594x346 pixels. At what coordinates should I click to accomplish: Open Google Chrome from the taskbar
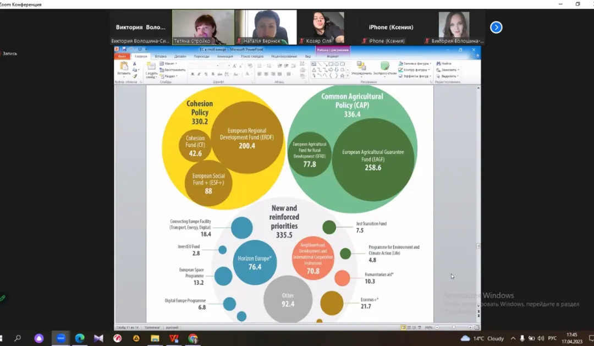193,338
